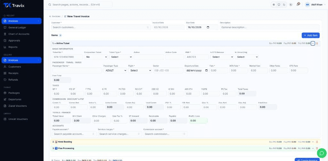Expand the Visa Processing item
Screen dimensions: 328x161
(x=313, y=148)
